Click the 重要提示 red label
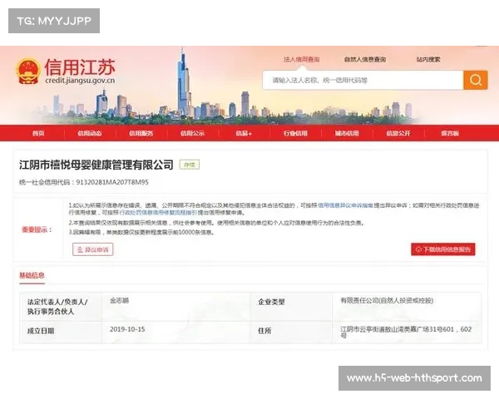499x399 pixels. click(37, 229)
